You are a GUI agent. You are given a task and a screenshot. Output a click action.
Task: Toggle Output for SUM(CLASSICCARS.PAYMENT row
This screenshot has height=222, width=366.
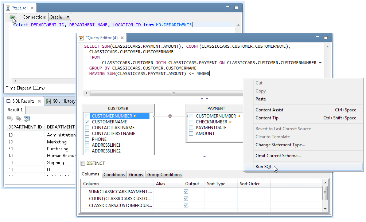[186, 191]
